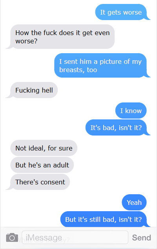Select the "Not ideal, for sure" message

pos(44,148)
